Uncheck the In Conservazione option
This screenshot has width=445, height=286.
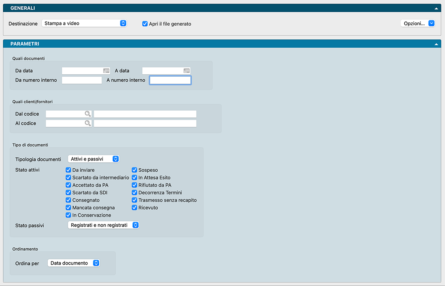pyautogui.click(x=68, y=215)
